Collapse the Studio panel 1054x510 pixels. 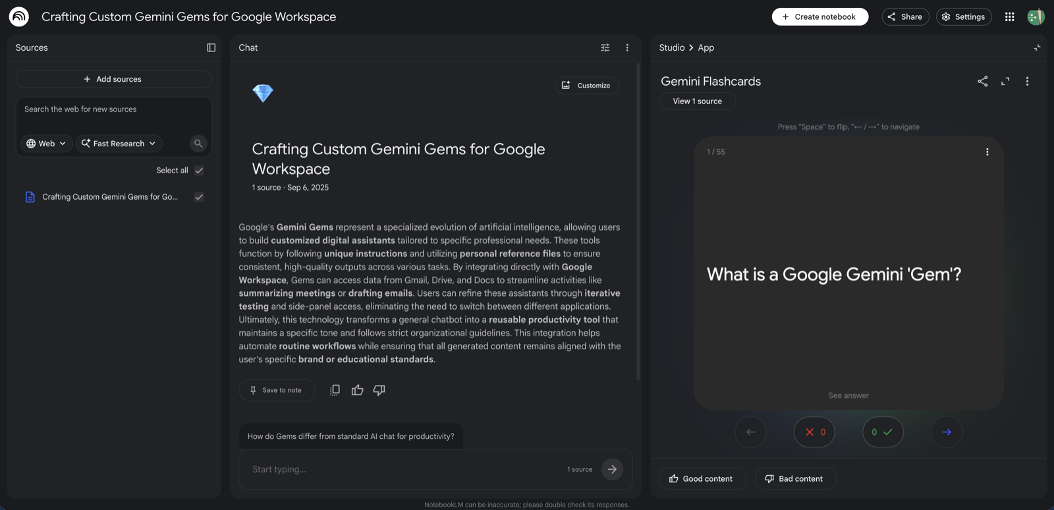point(1037,47)
